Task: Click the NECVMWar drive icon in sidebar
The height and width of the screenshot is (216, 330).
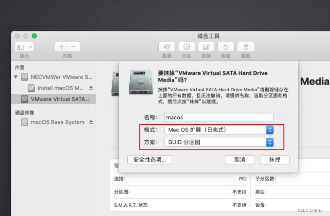Action: click(x=24, y=77)
